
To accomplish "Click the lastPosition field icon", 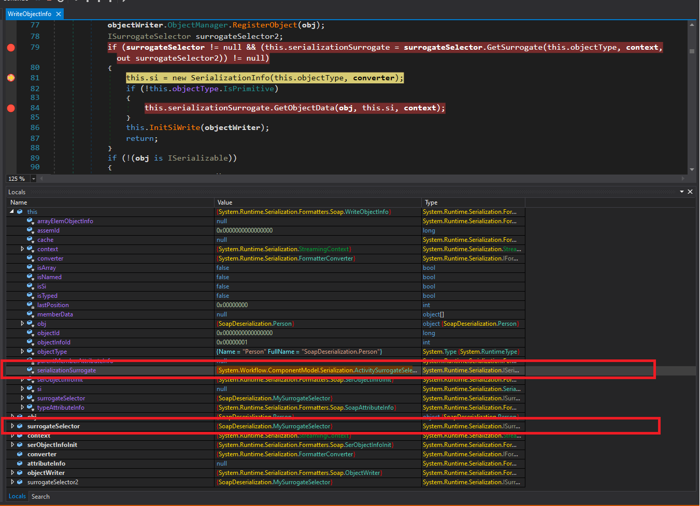I will click(30, 305).
